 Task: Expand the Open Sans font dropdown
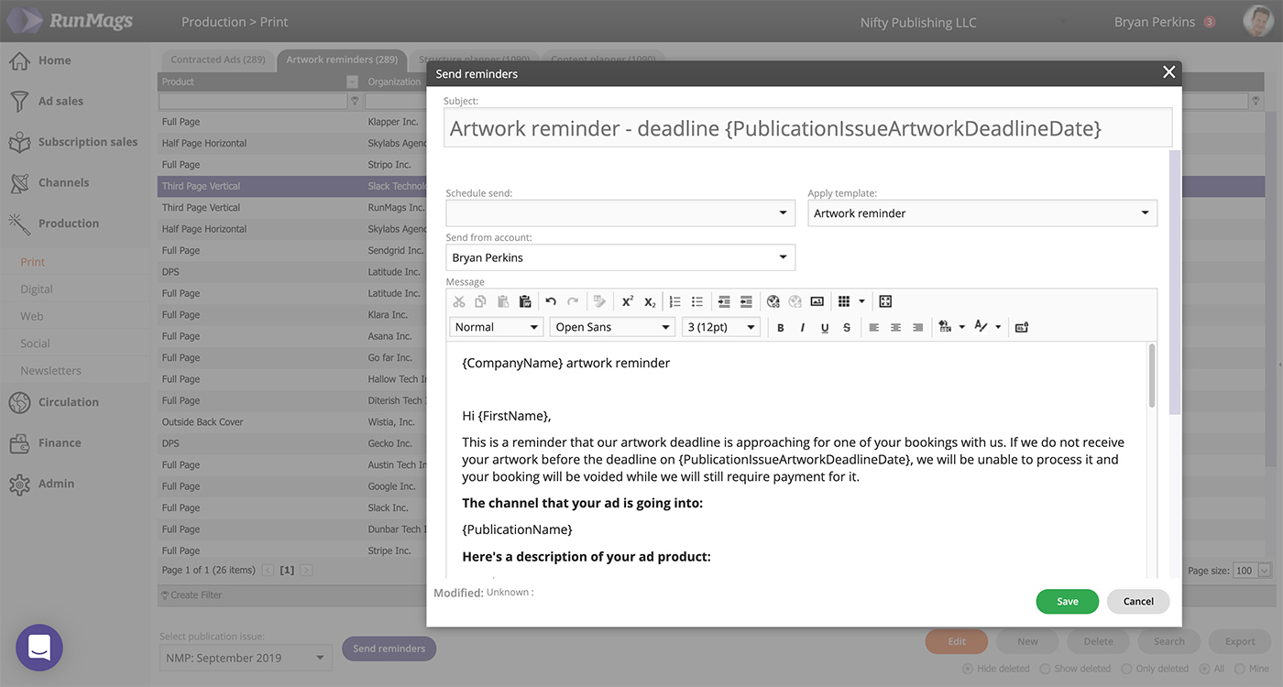coord(612,327)
